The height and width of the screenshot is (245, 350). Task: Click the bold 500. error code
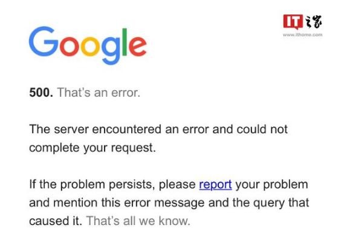41,92
